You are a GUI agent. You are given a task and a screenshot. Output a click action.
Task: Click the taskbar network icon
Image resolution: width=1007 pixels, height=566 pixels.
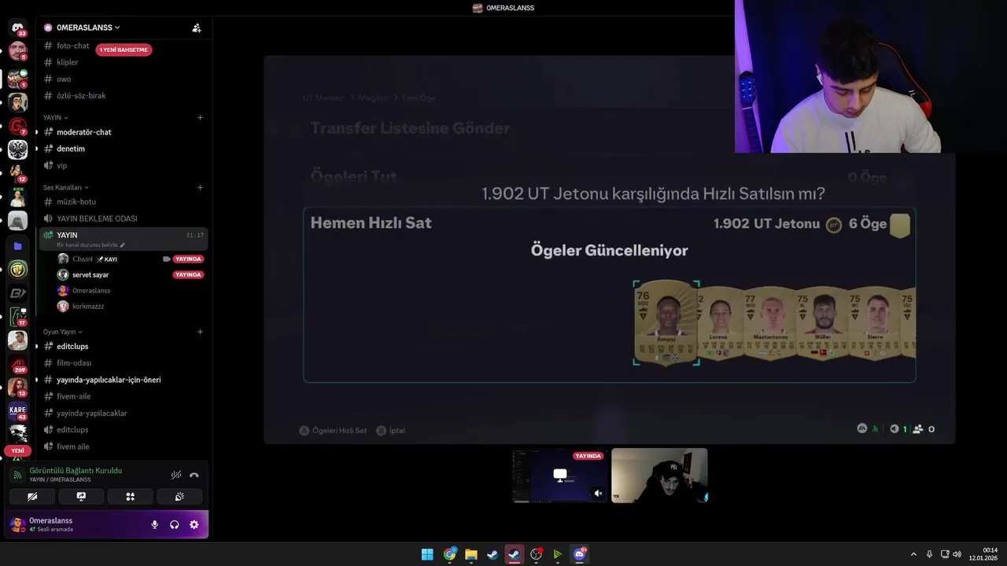pyautogui.click(x=944, y=554)
